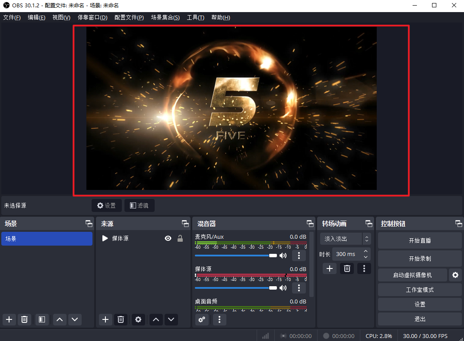Open the 淡入淡出 transition dropdown
Viewport: 464px width, 341px height.
tap(345, 239)
